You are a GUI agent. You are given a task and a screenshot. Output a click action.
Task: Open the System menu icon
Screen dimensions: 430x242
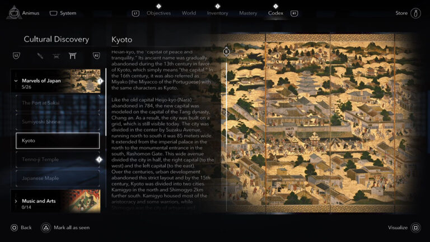[x=53, y=13]
